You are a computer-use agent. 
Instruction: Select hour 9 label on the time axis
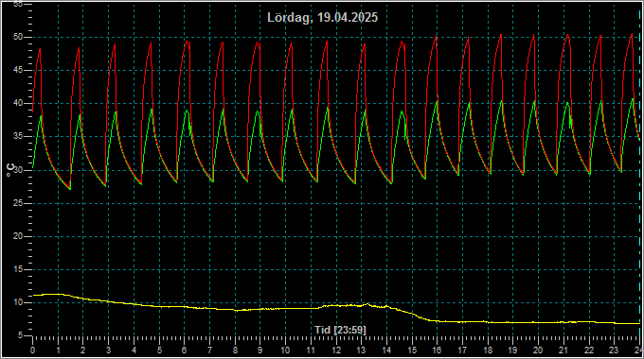tap(260, 350)
